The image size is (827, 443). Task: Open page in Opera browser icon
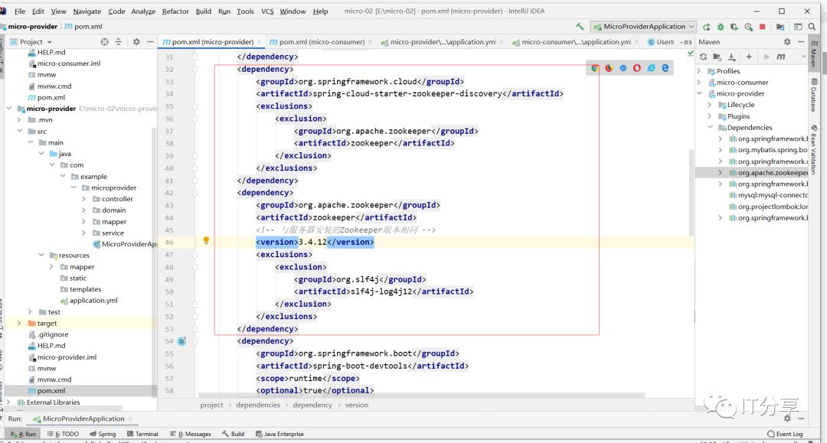tap(636, 68)
